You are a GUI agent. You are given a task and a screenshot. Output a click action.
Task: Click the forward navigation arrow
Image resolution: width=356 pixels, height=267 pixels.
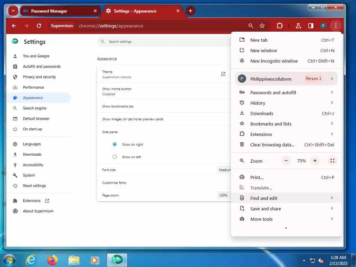pyautogui.click(x=26, y=26)
